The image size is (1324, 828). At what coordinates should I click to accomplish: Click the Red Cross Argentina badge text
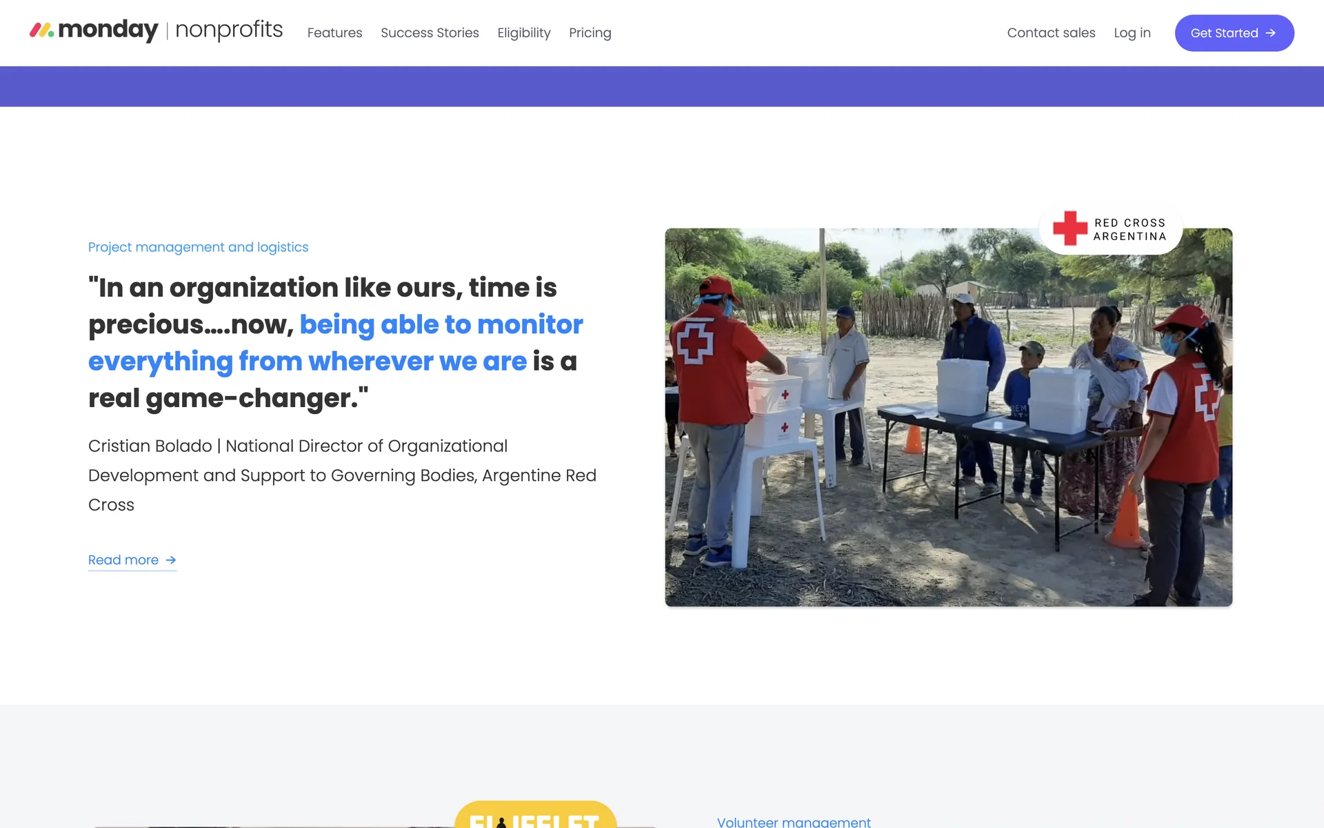pos(1130,230)
